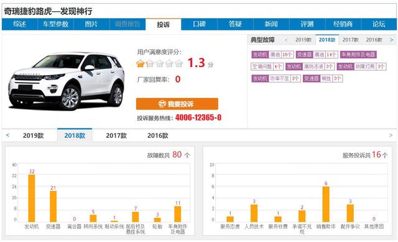Select 2019款 in the lower chart tabs
Viewport: 398px width, 242px height.
[33, 136]
